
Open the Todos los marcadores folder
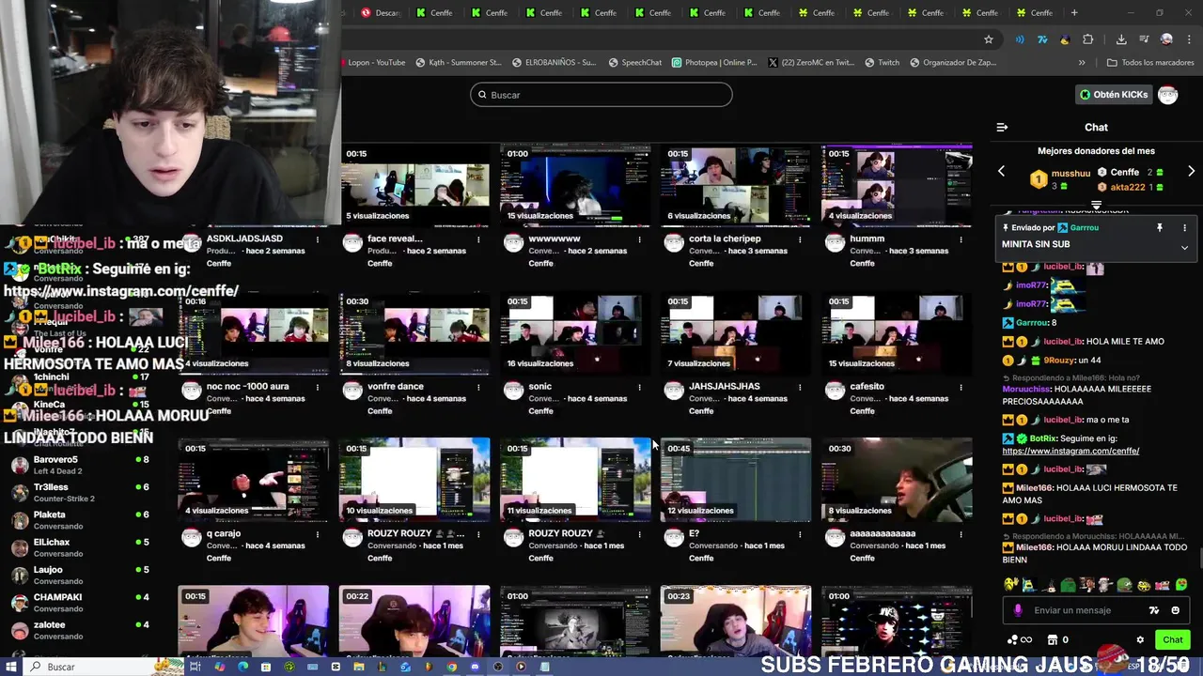[x=1150, y=63]
